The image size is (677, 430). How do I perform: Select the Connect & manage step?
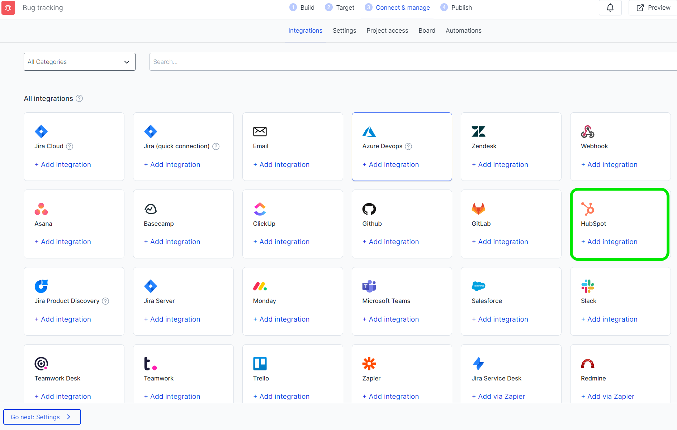pyautogui.click(x=397, y=8)
